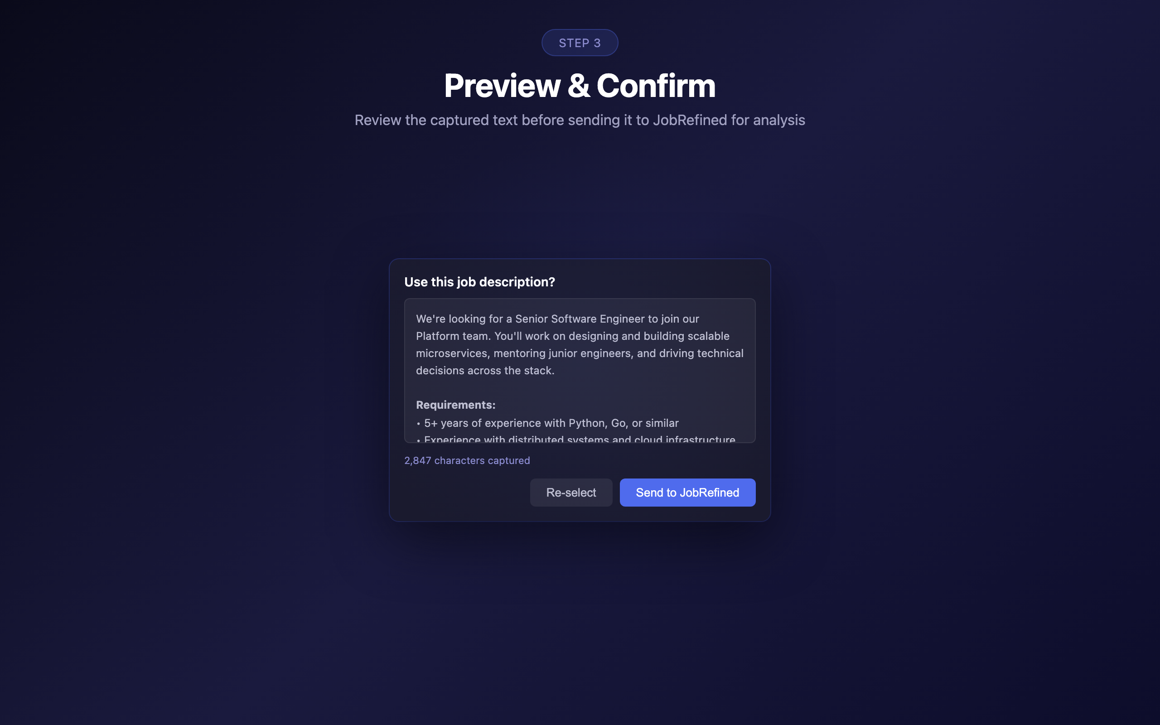Click the decisions across the stack line
Viewport: 1160px width, 725px height.
tap(484, 370)
